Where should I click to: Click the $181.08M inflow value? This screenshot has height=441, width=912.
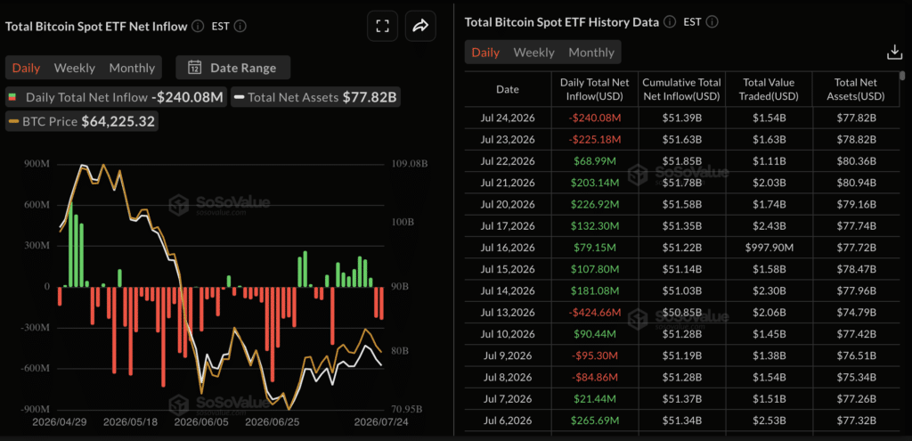594,291
